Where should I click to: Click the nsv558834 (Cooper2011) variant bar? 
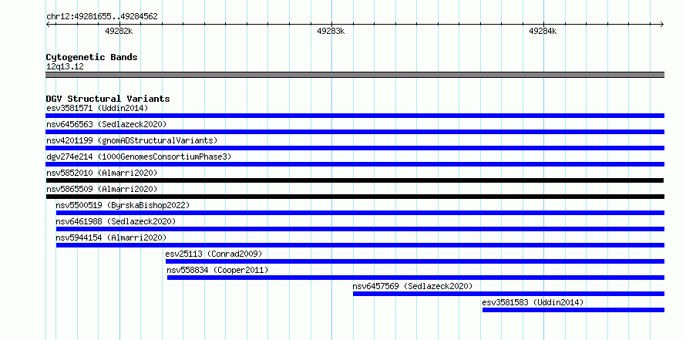click(415, 278)
